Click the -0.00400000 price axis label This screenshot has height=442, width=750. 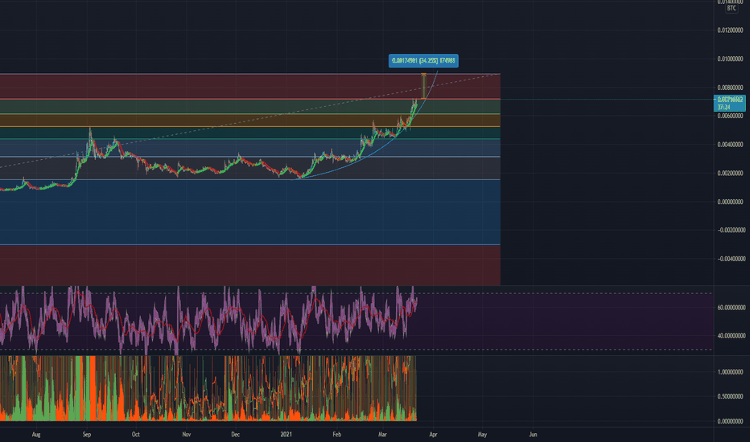730,259
